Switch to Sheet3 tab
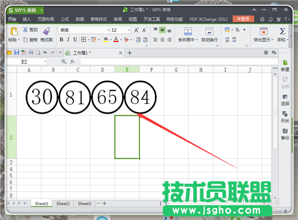This screenshot has width=298, height=220. pyautogui.click(x=85, y=203)
